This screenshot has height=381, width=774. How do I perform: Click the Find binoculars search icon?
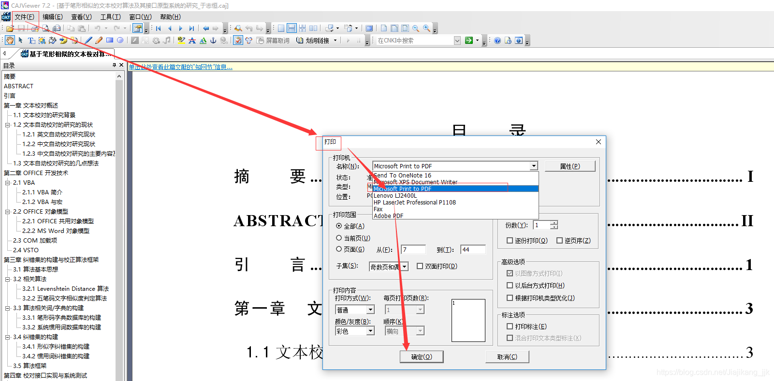[238, 28]
